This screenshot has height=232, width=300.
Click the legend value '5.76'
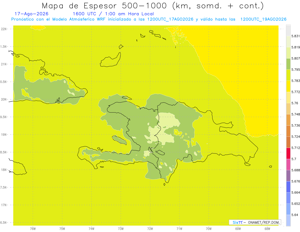pos(295,103)
